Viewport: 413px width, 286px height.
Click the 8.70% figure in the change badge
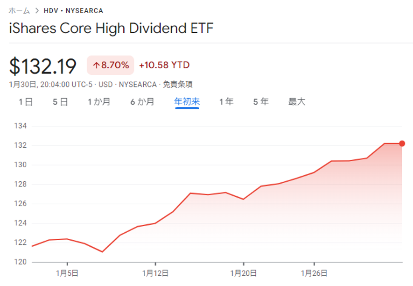click(x=115, y=65)
